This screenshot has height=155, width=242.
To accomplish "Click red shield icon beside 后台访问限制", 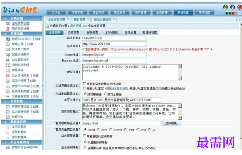I will (x=8, y=76).
